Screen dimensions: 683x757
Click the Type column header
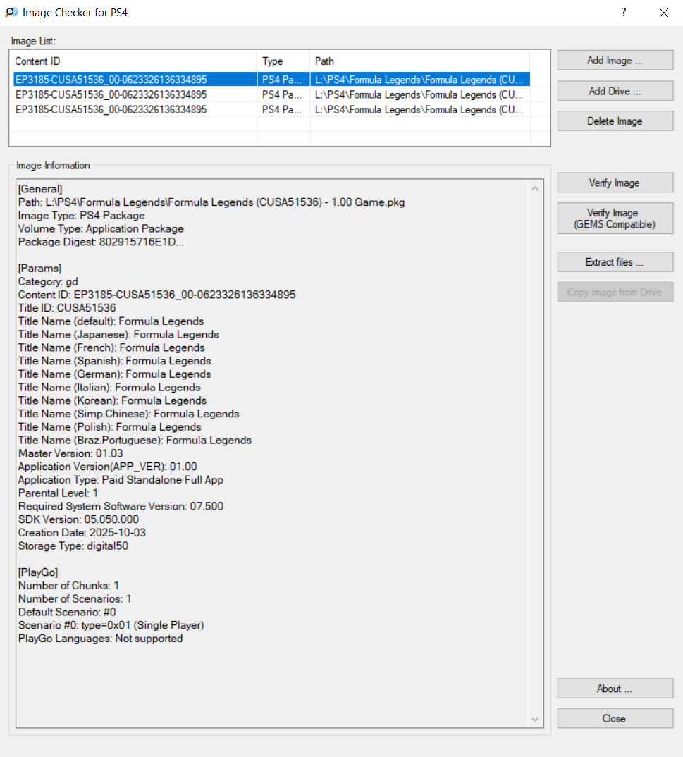pyautogui.click(x=283, y=61)
